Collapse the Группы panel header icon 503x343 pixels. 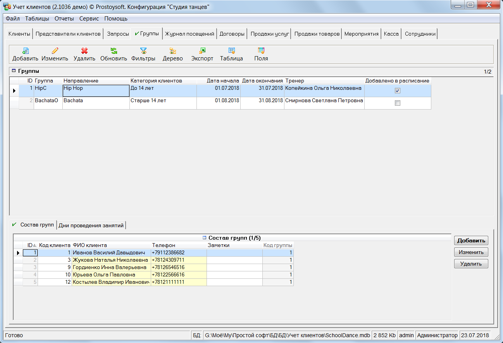(x=14, y=71)
